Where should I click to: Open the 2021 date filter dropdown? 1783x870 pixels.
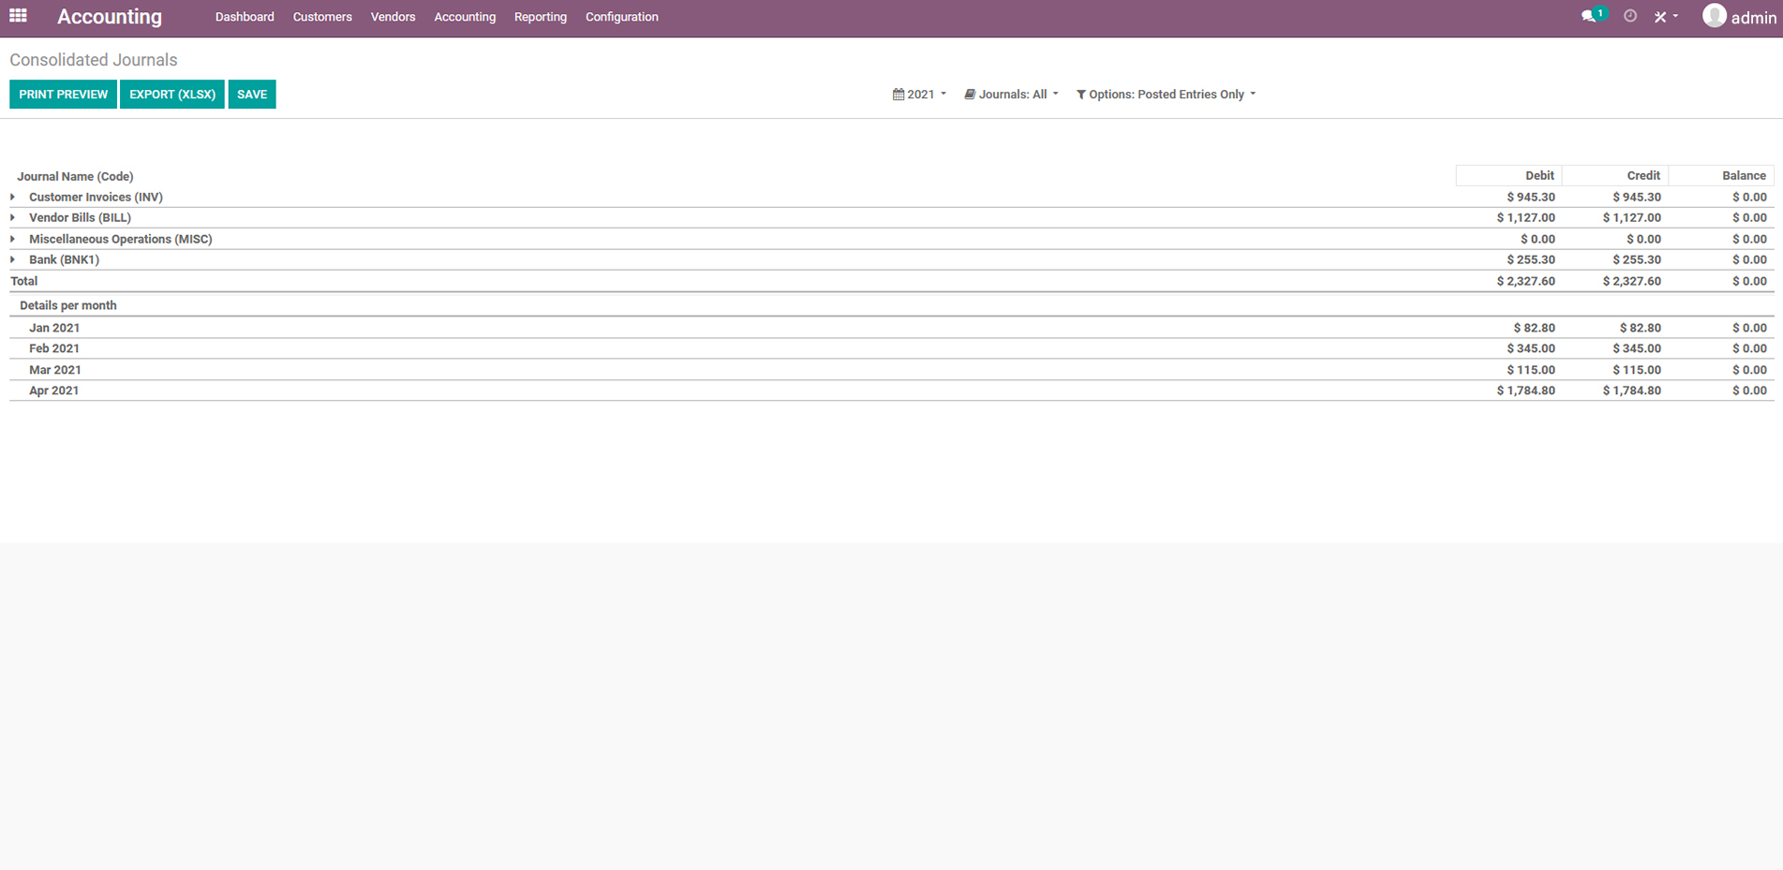point(919,95)
